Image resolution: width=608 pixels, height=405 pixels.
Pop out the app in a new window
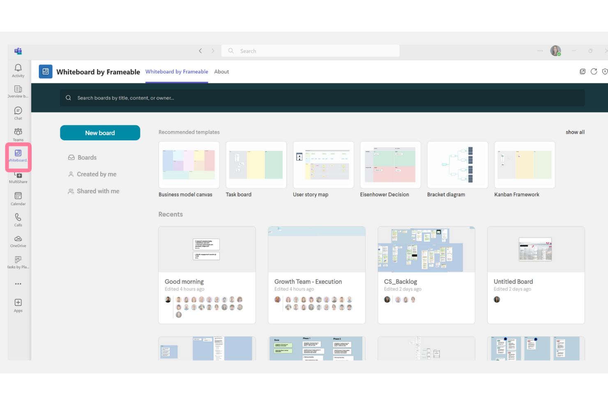583,71
